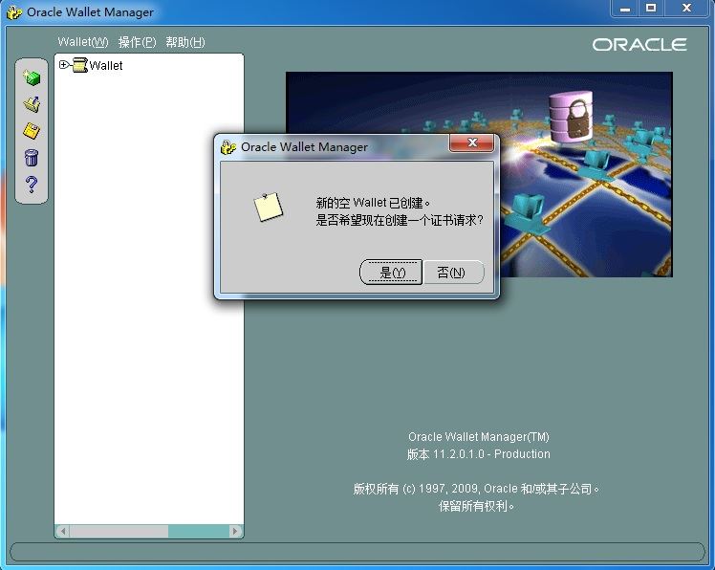The height and width of the screenshot is (570, 715).
Task: Click the question mark Help toolbar icon
Action: coord(32,185)
